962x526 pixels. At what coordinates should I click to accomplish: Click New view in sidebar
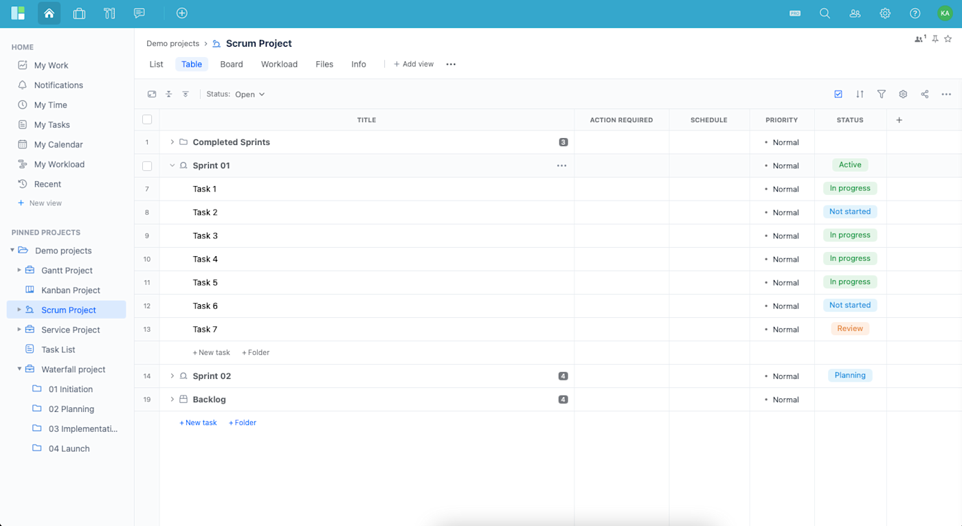(40, 203)
